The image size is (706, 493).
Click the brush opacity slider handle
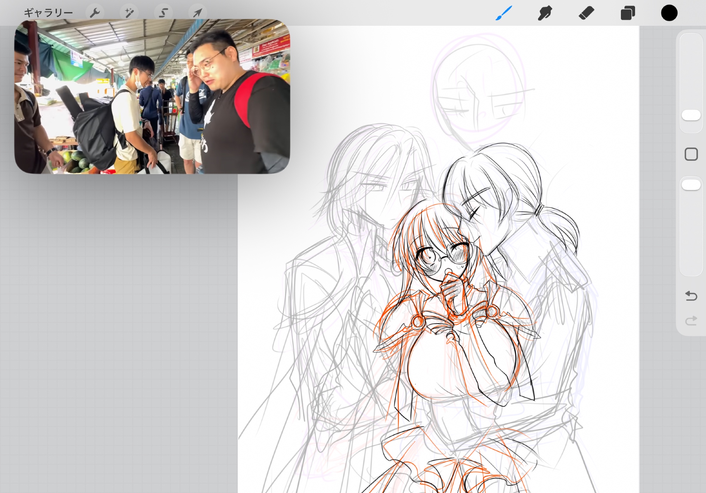tap(691, 185)
